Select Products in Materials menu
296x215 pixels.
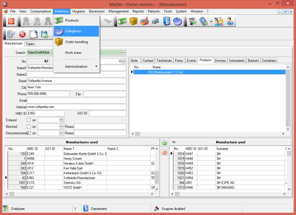[x=76, y=20]
